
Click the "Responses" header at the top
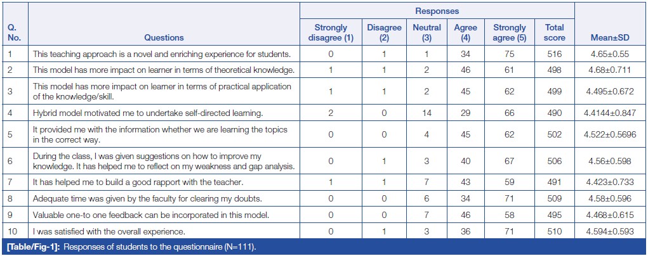point(437,11)
